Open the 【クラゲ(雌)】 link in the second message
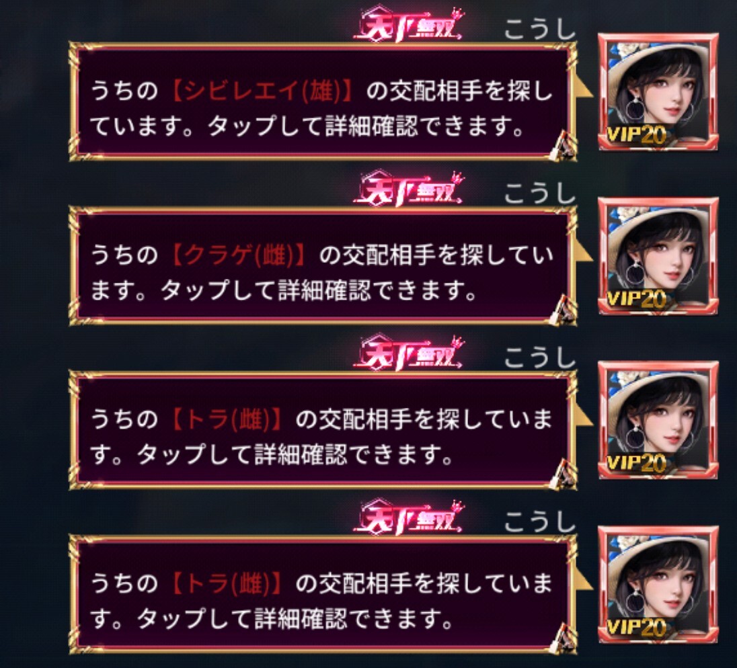 [239, 255]
